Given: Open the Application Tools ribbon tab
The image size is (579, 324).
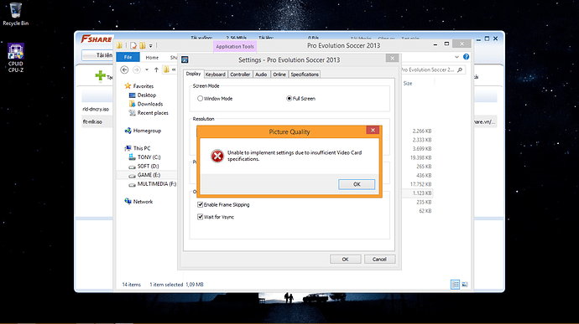Looking at the screenshot, I should pyautogui.click(x=235, y=46).
